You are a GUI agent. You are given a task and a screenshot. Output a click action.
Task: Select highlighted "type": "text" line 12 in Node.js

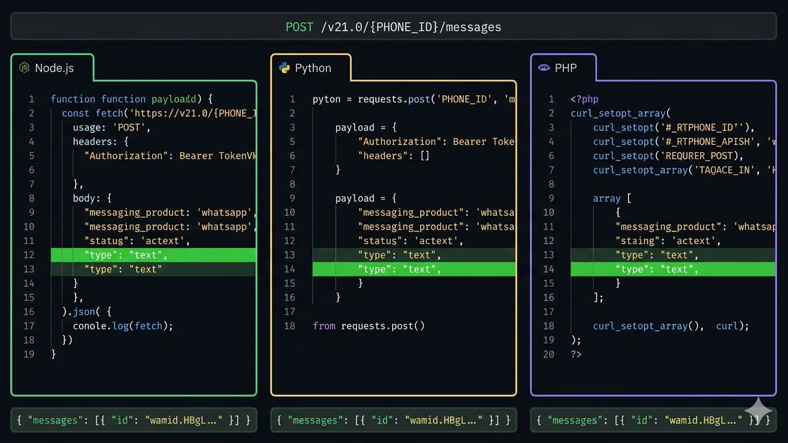click(154, 255)
